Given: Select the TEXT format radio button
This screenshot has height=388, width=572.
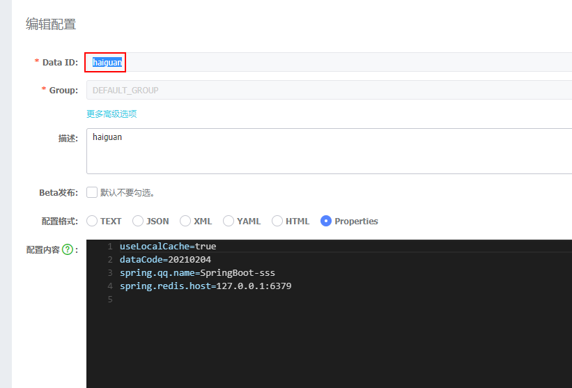Looking at the screenshot, I should tap(92, 221).
